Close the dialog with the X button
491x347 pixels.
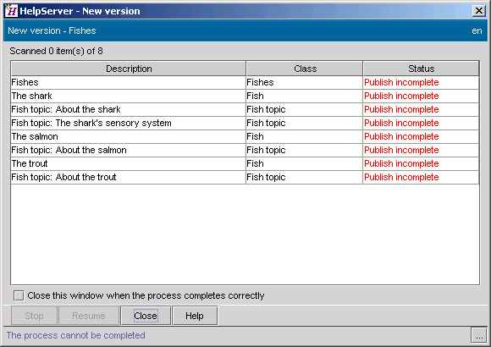tap(479, 11)
